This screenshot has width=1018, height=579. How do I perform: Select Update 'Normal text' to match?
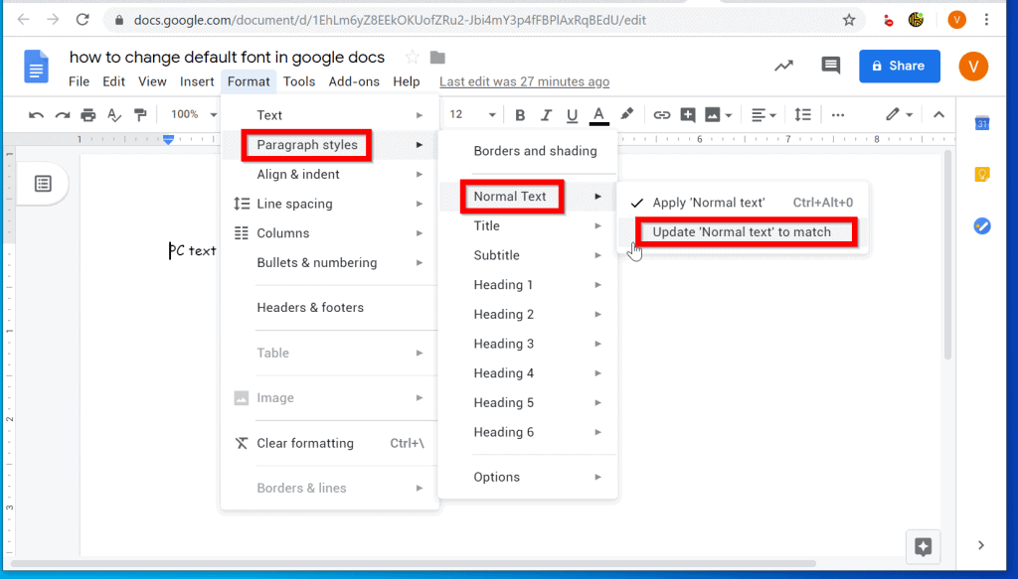coord(745,231)
